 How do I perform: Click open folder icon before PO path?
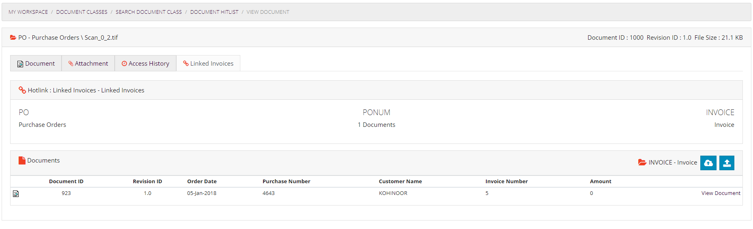(x=13, y=37)
